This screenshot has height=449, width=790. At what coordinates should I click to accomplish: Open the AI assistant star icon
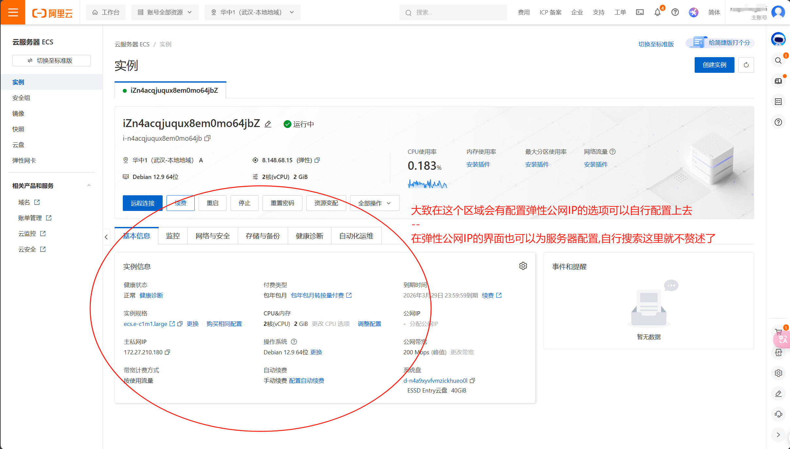coord(694,12)
